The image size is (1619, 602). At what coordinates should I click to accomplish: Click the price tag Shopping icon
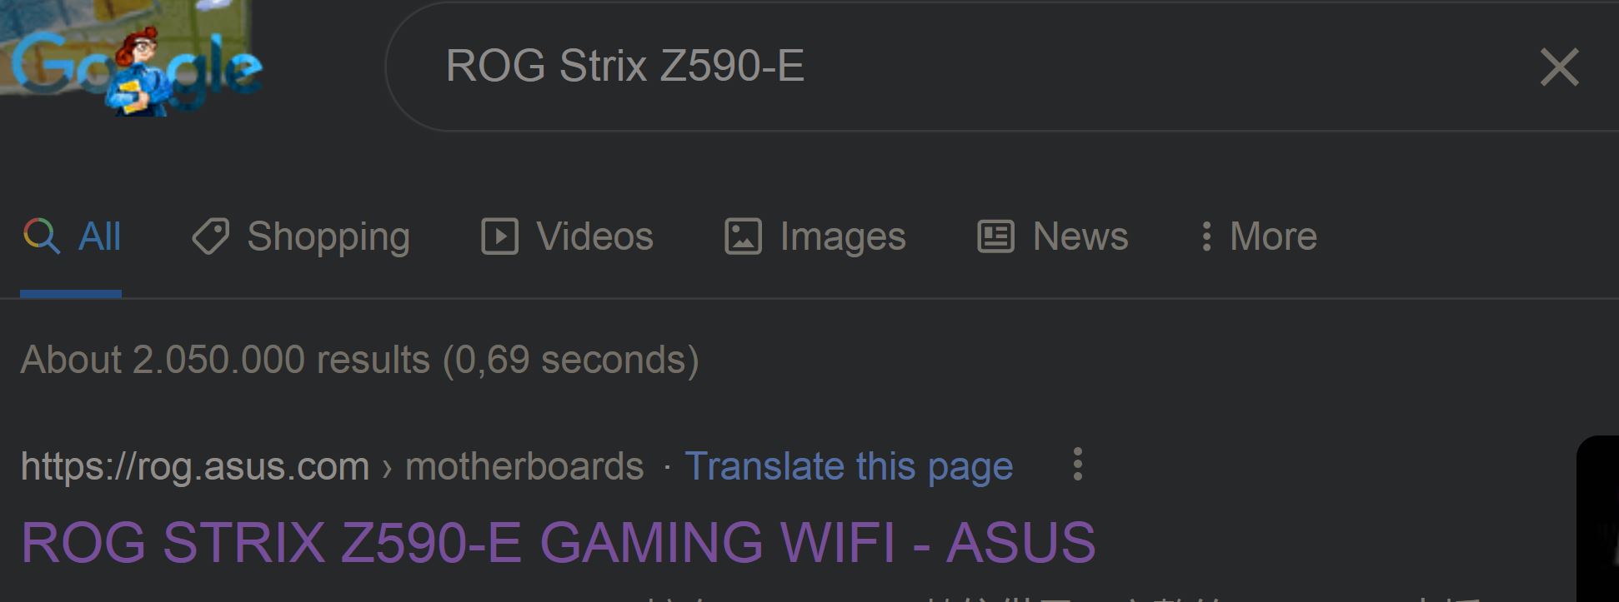pyautogui.click(x=210, y=236)
